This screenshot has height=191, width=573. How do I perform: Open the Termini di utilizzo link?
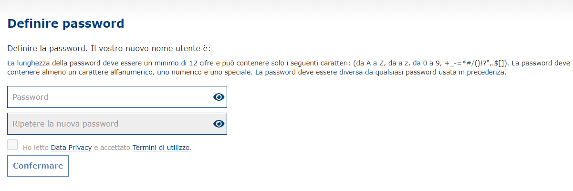point(161,148)
